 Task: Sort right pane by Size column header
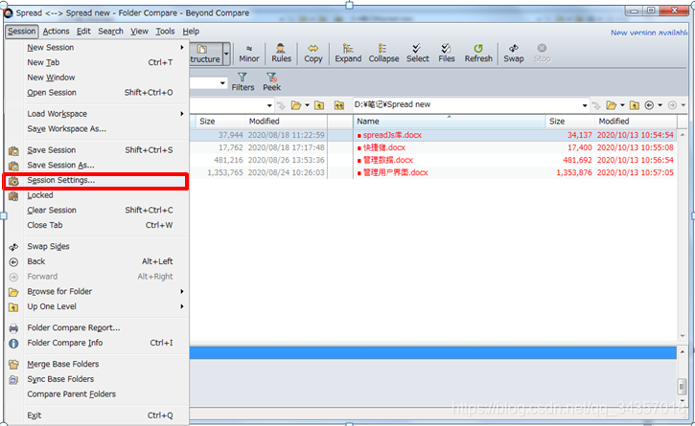coord(569,122)
